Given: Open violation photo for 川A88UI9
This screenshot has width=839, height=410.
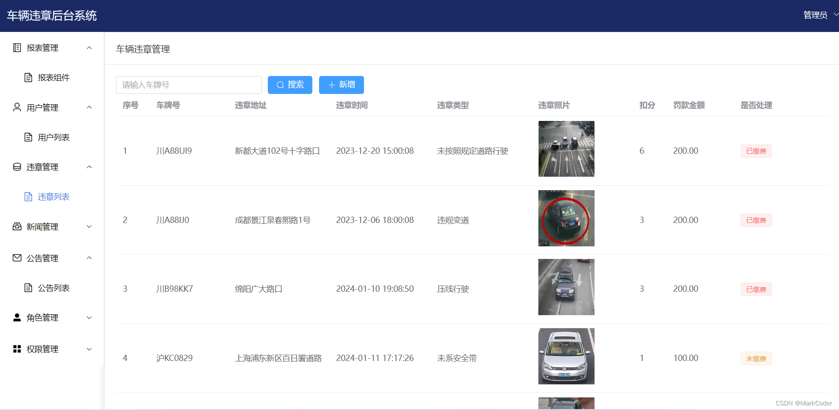Looking at the screenshot, I should point(566,149).
